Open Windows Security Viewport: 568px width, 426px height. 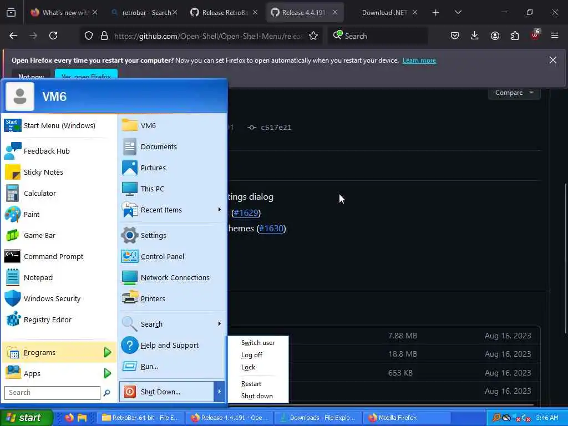[59, 298]
